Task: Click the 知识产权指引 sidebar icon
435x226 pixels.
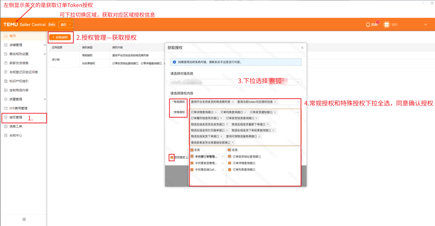Action: tap(6, 81)
